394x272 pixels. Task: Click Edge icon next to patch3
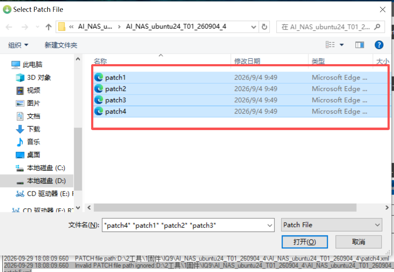point(99,100)
